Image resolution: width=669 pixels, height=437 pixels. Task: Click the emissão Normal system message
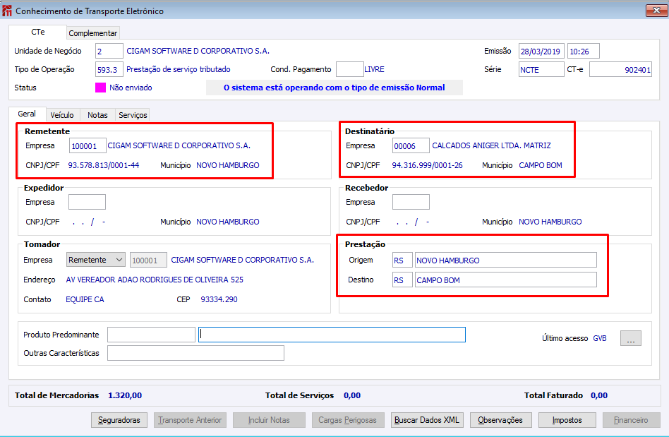[334, 88]
